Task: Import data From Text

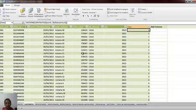Action: [x=50, y=13]
